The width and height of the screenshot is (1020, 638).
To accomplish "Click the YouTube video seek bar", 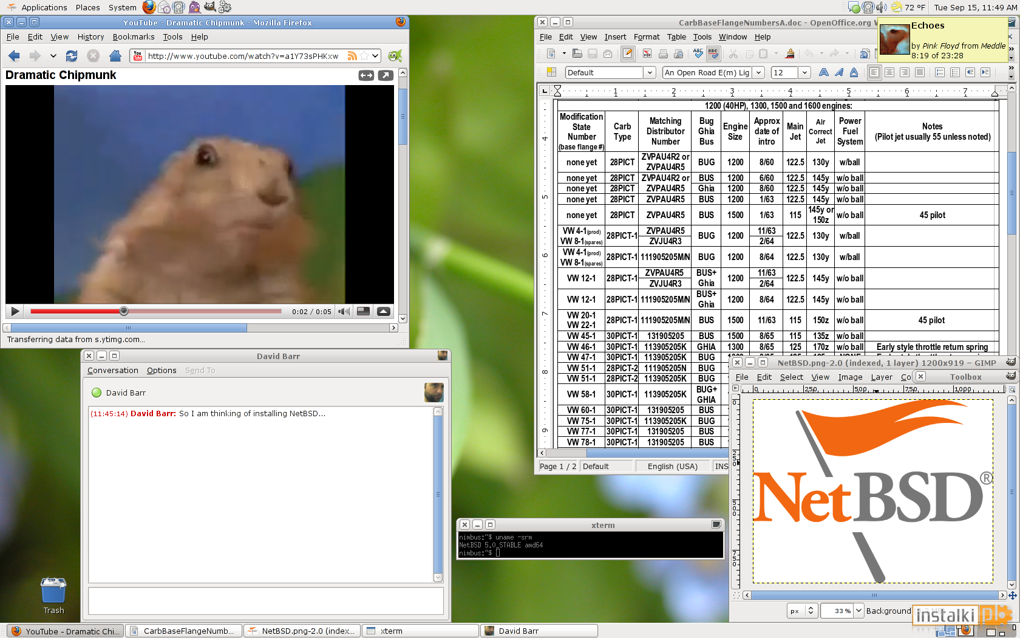I will click(156, 311).
